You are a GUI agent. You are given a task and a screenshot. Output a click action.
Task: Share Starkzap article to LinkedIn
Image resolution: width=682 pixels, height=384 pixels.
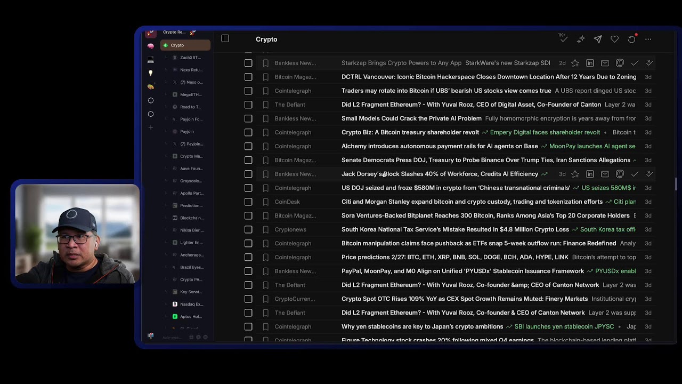(x=590, y=63)
